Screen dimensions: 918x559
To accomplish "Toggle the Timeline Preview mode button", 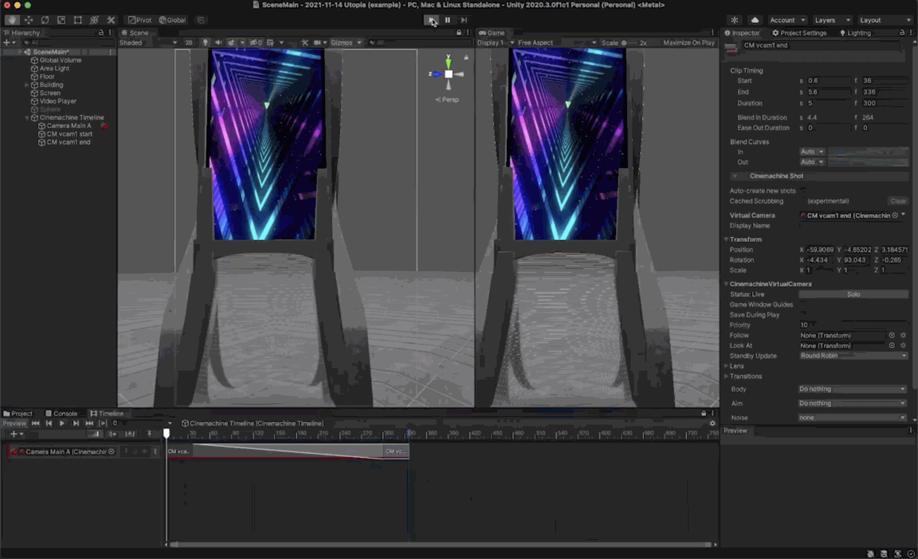I will tap(14, 423).
